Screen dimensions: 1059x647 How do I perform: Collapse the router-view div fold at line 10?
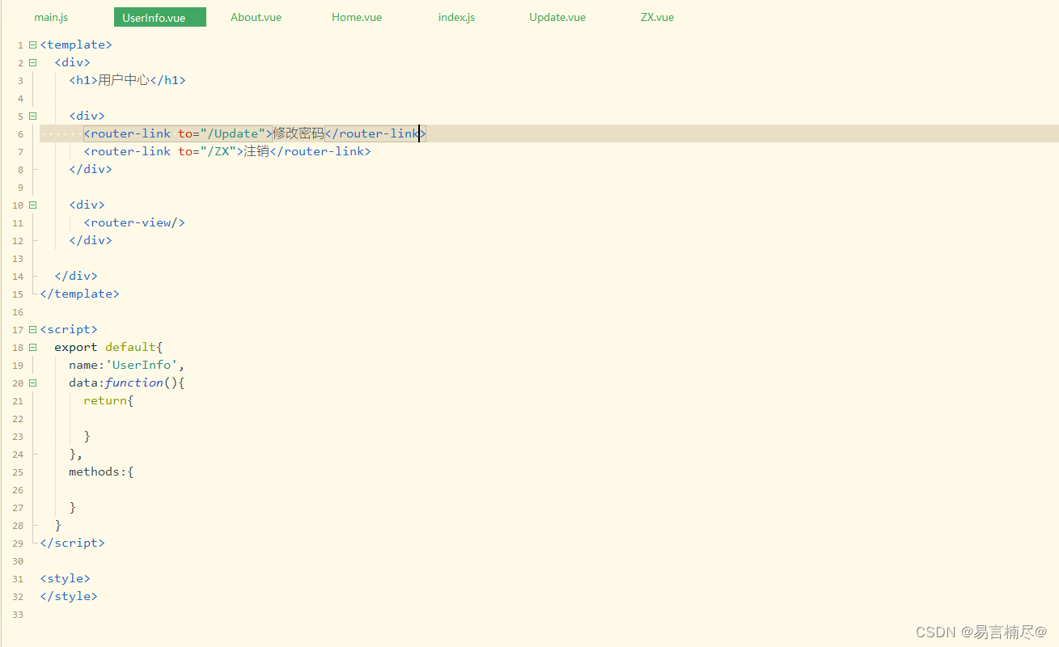(x=32, y=205)
